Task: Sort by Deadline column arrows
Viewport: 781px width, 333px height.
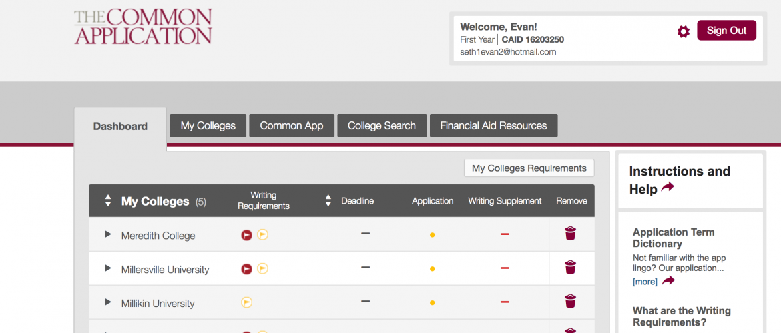Action: tap(328, 200)
